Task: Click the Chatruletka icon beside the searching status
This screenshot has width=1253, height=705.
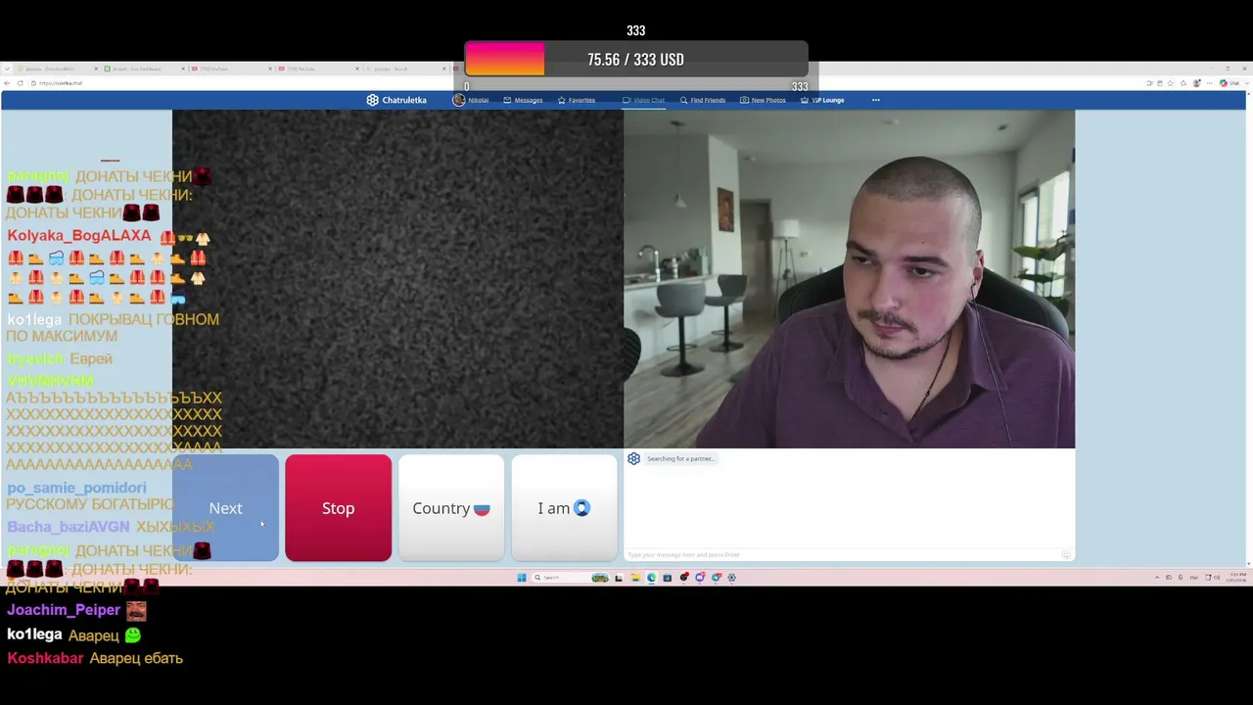Action: tap(634, 458)
